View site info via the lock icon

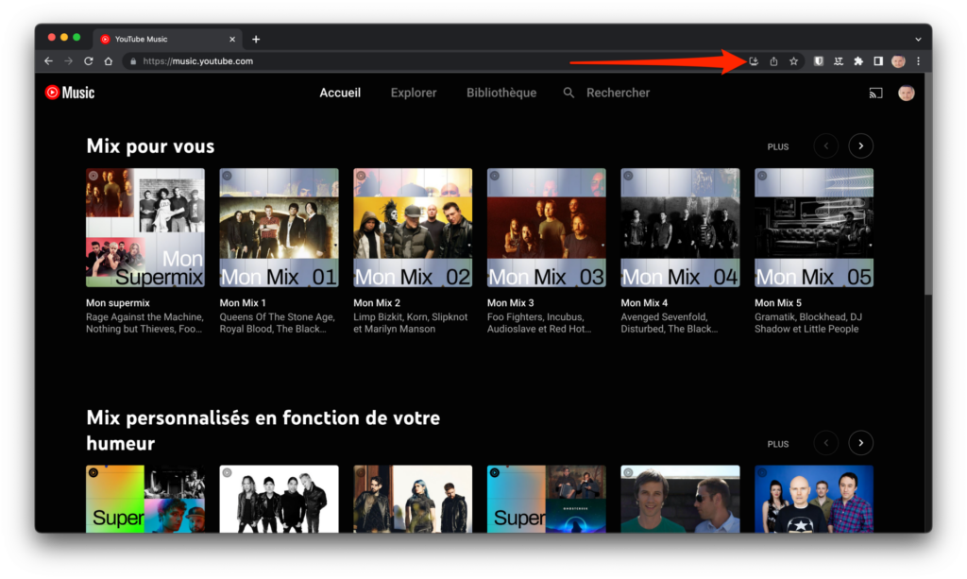133,61
